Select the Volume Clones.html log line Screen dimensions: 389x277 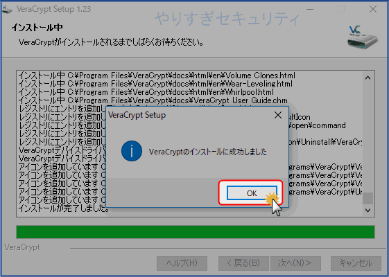click(x=157, y=75)
